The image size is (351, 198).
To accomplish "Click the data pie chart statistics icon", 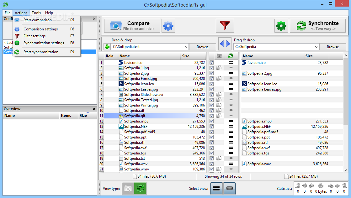I will 321,186.
